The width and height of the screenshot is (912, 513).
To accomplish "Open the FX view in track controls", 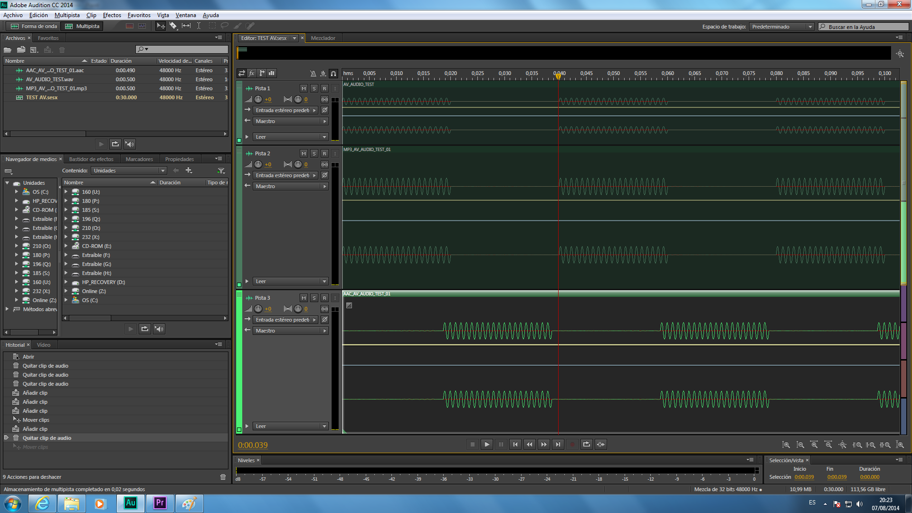I will pyautogui.click(x=252, y=73).
